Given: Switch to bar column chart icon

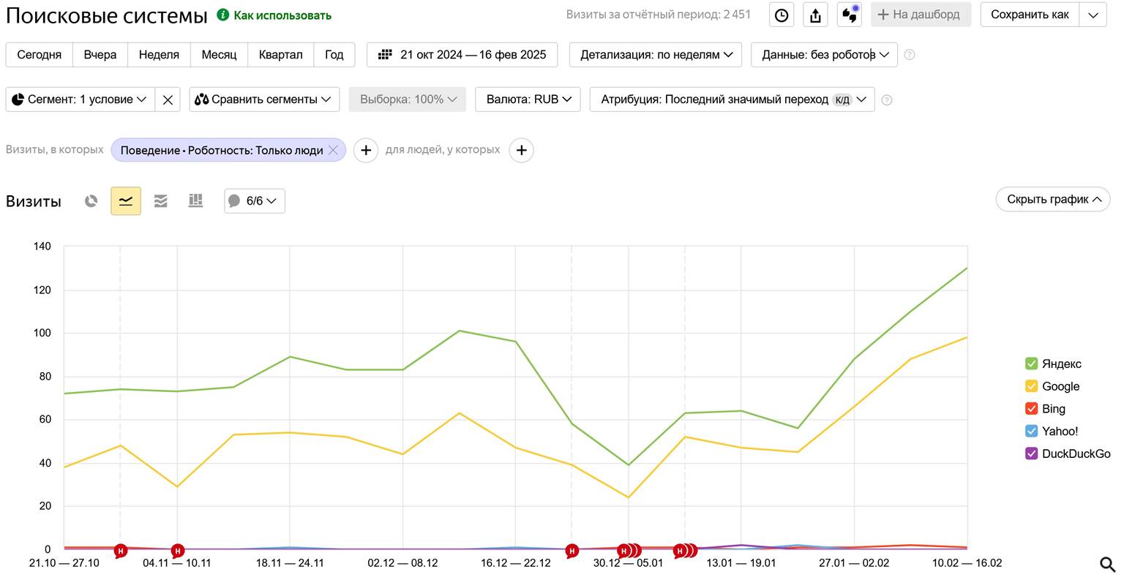Looking at the screenshot, I should click(195, 200).
